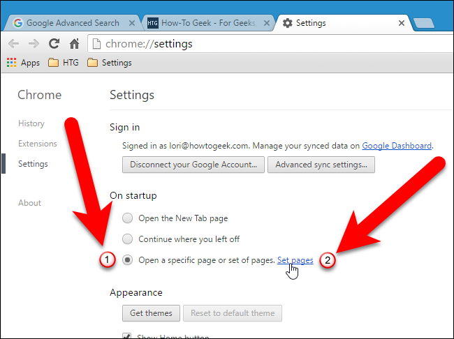Click Reset to default theme button
This screenshot has height=339, width=454.
[233, 313]
